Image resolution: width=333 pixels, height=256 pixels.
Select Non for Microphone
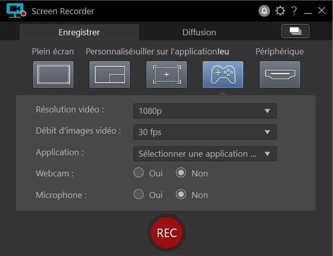click(181, 194)
